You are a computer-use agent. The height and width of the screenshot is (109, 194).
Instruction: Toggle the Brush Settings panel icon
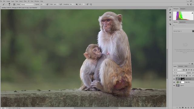[x=14, y=4]
